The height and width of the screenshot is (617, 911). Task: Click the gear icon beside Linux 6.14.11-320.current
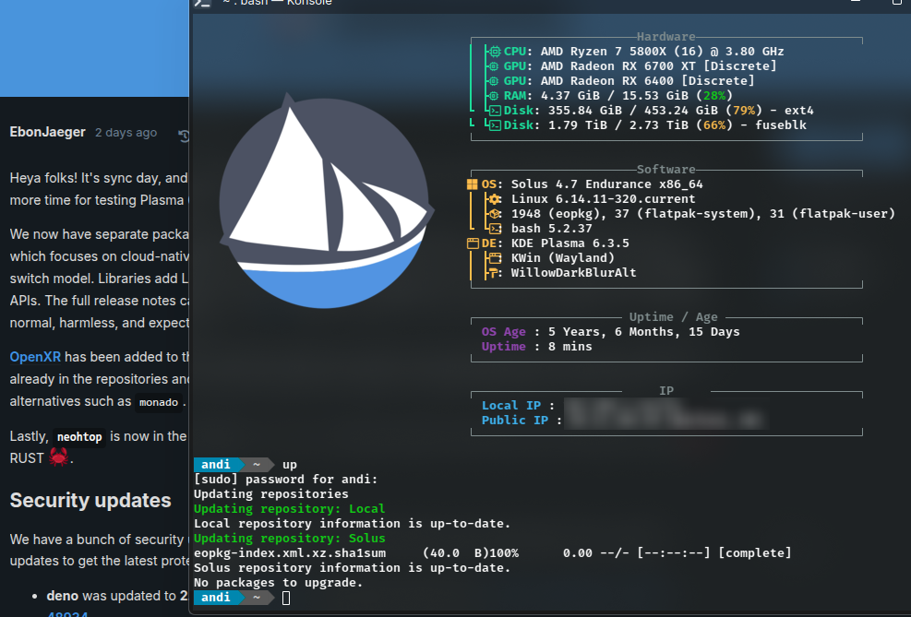[495, 199]
